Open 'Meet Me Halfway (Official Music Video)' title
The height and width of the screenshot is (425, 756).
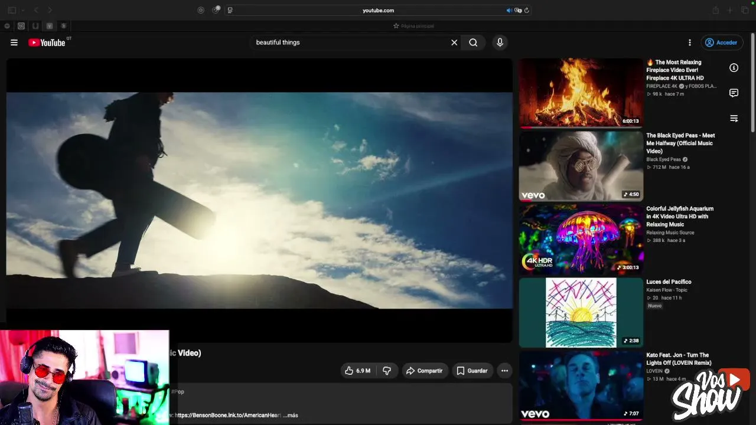(x=680, y=143)
